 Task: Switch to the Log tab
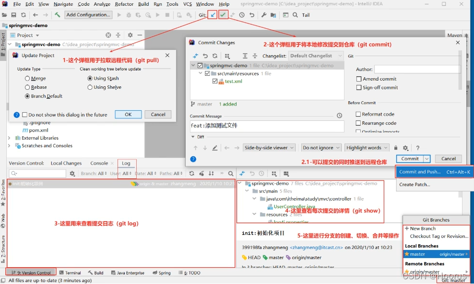tap(126, 163)
